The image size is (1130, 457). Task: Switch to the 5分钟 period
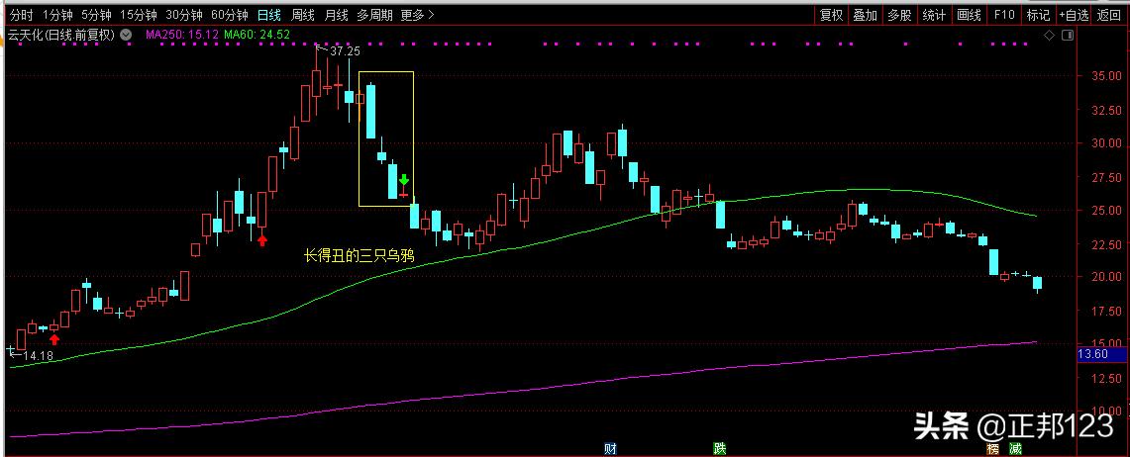pyautogui.click(x=95, y=15)
